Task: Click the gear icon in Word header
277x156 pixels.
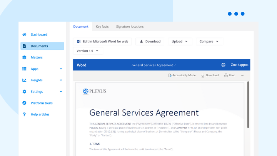Action: tap(223, 65)
